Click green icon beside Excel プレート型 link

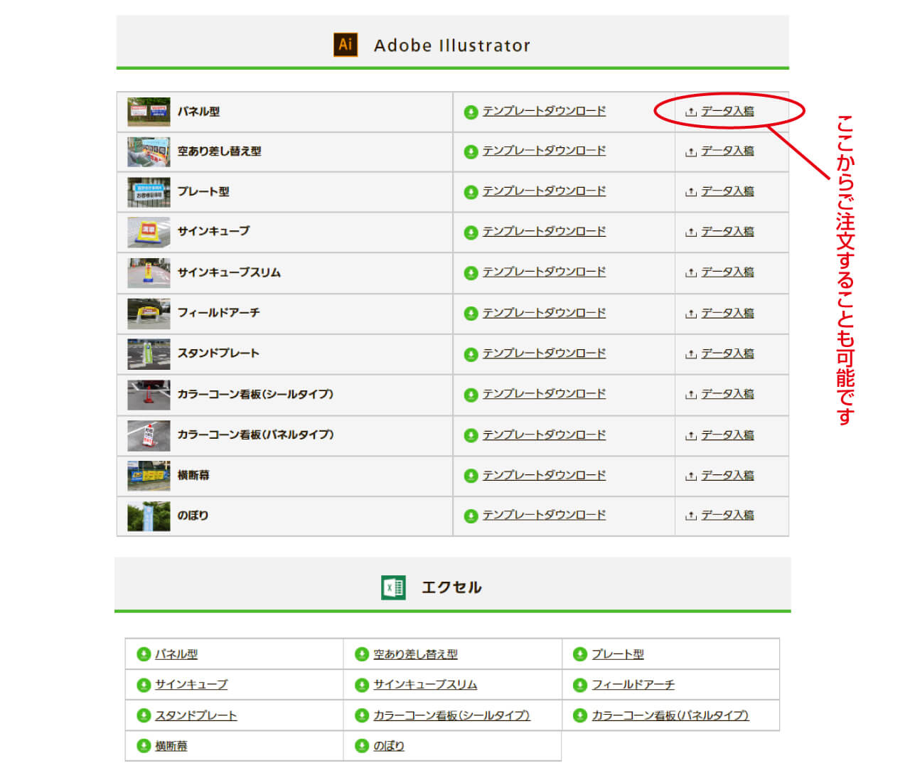coord(580,654)
